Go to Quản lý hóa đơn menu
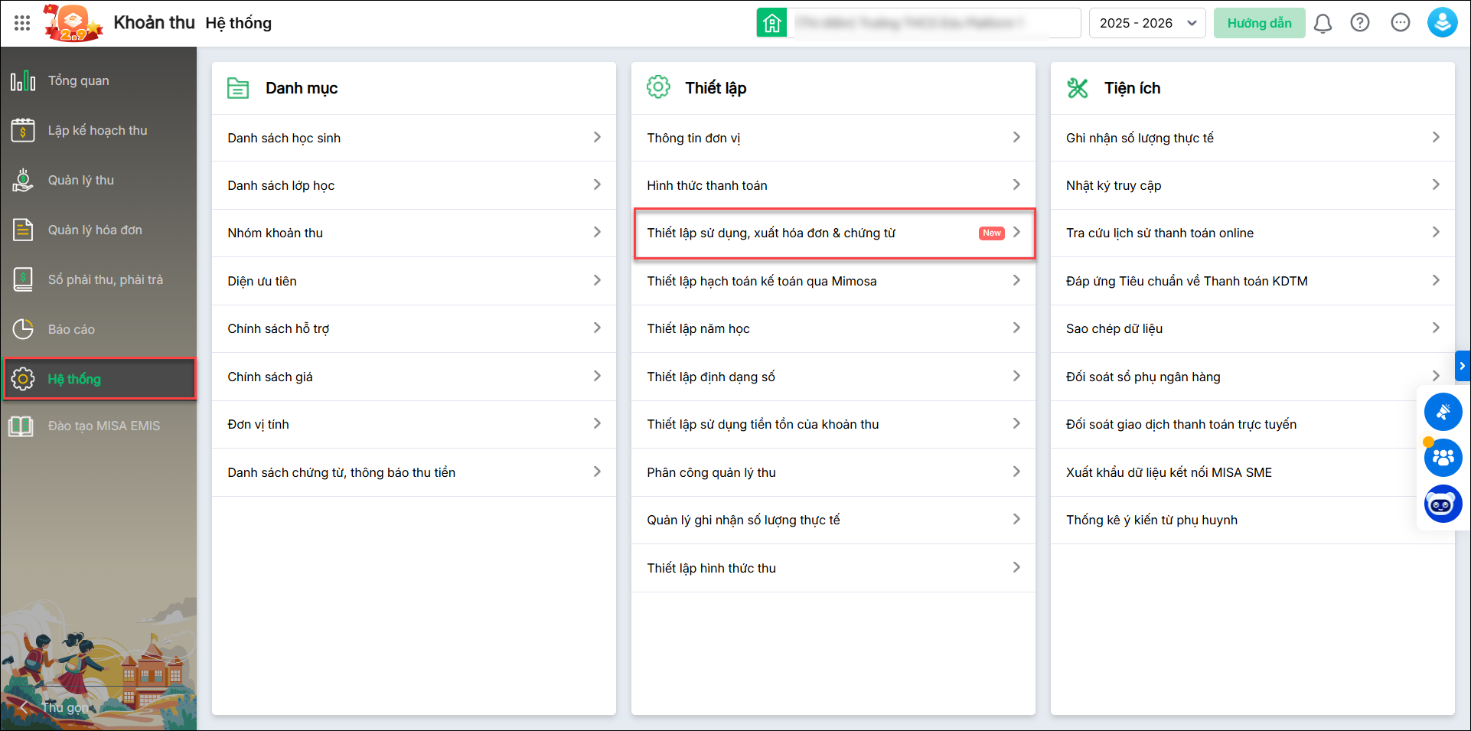This screenshot has height=731, width=1471. 95,230
